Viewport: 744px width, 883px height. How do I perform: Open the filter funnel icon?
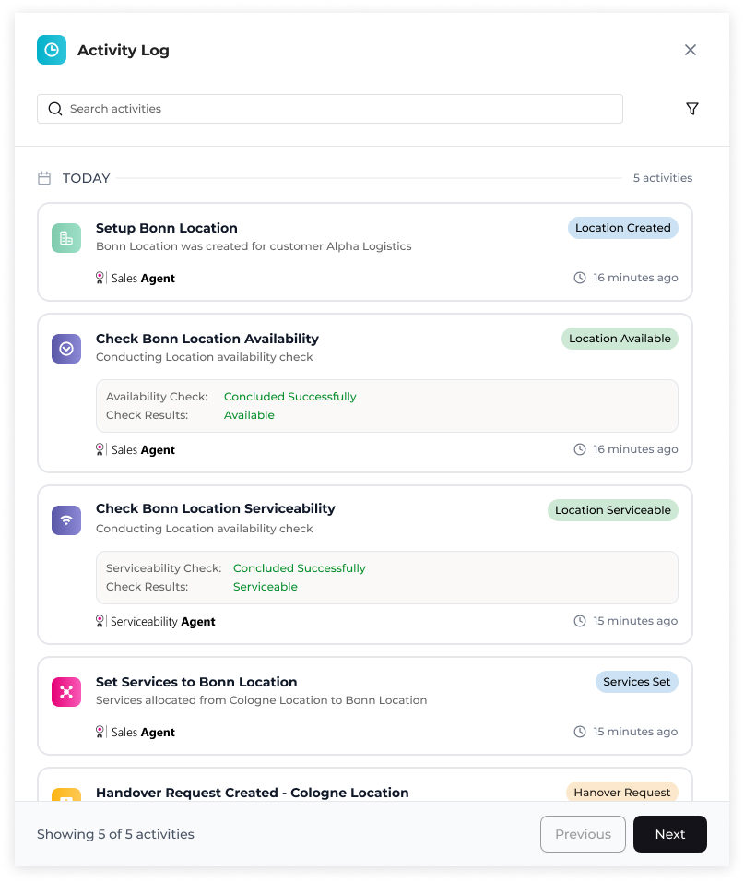pyautogui.click(x=692, y=109)
